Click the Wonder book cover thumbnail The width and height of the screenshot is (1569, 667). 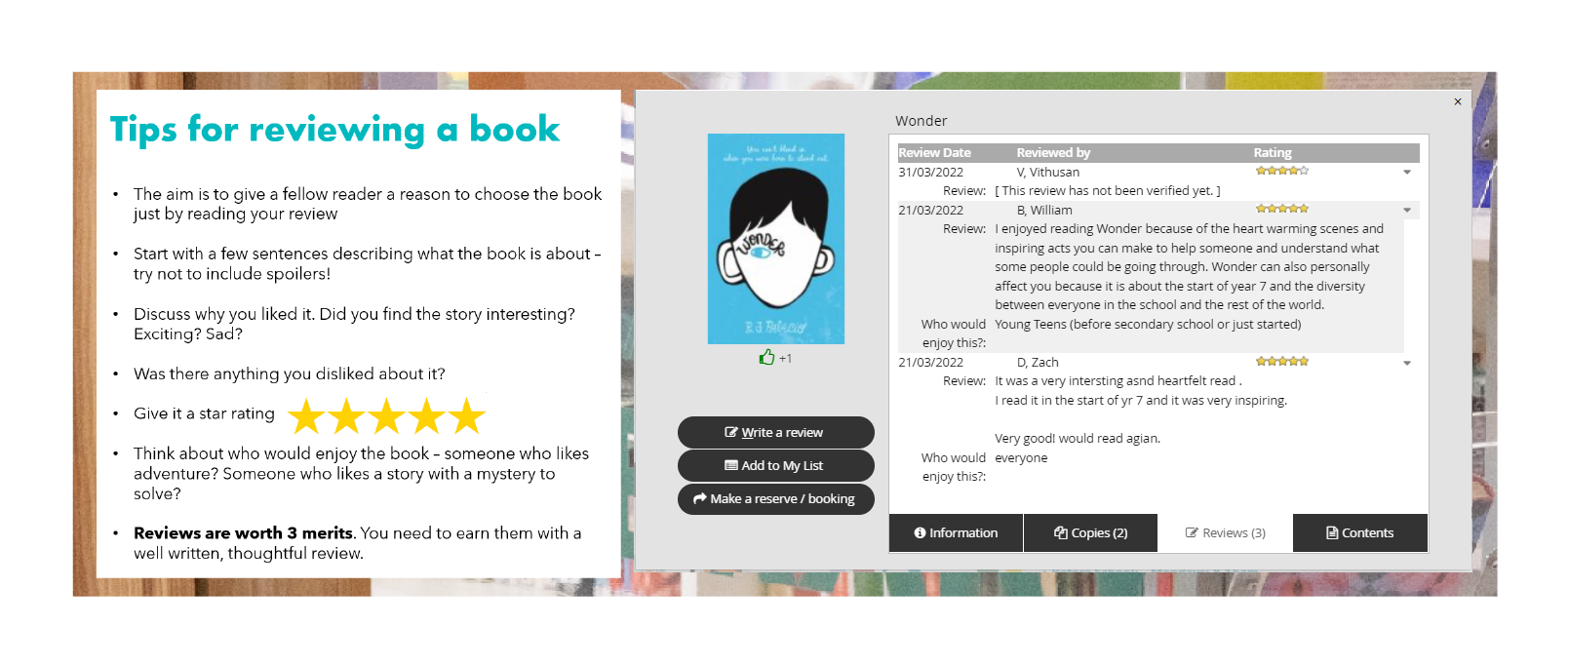pyautogui.click(x=776, y=239)
